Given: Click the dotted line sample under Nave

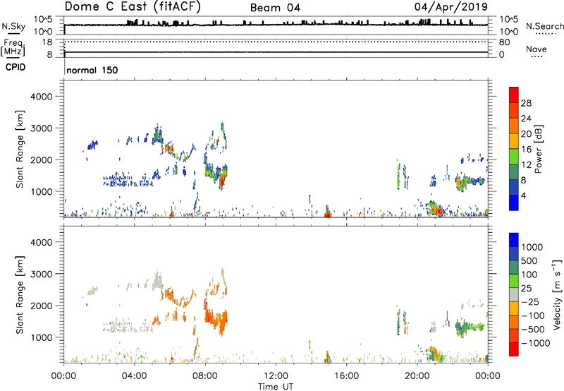Looking at the screenshot, I should pyautogui.click(x=537, y=56).
